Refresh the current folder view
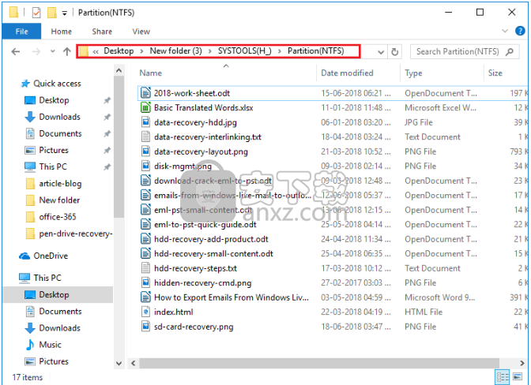The image size is (531, 385). (396, 51)
